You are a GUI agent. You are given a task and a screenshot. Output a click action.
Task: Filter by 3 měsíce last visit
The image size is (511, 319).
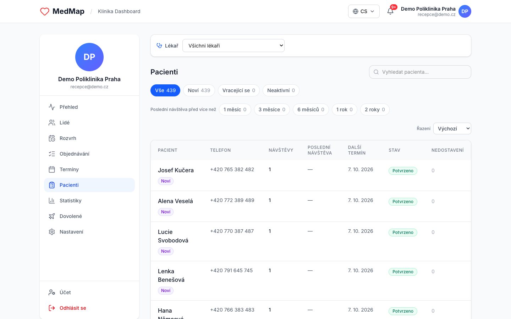272,110
